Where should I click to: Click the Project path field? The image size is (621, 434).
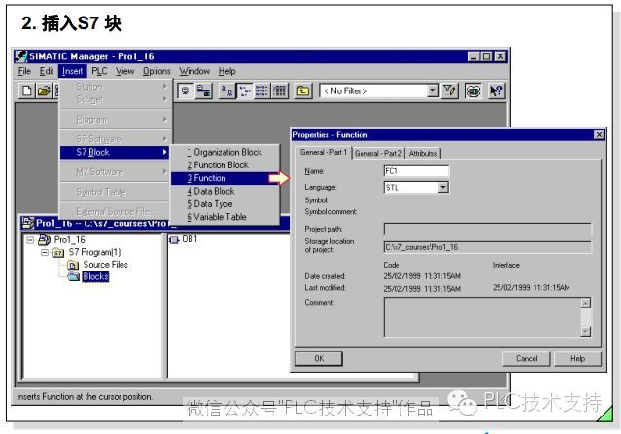[488, 229]
